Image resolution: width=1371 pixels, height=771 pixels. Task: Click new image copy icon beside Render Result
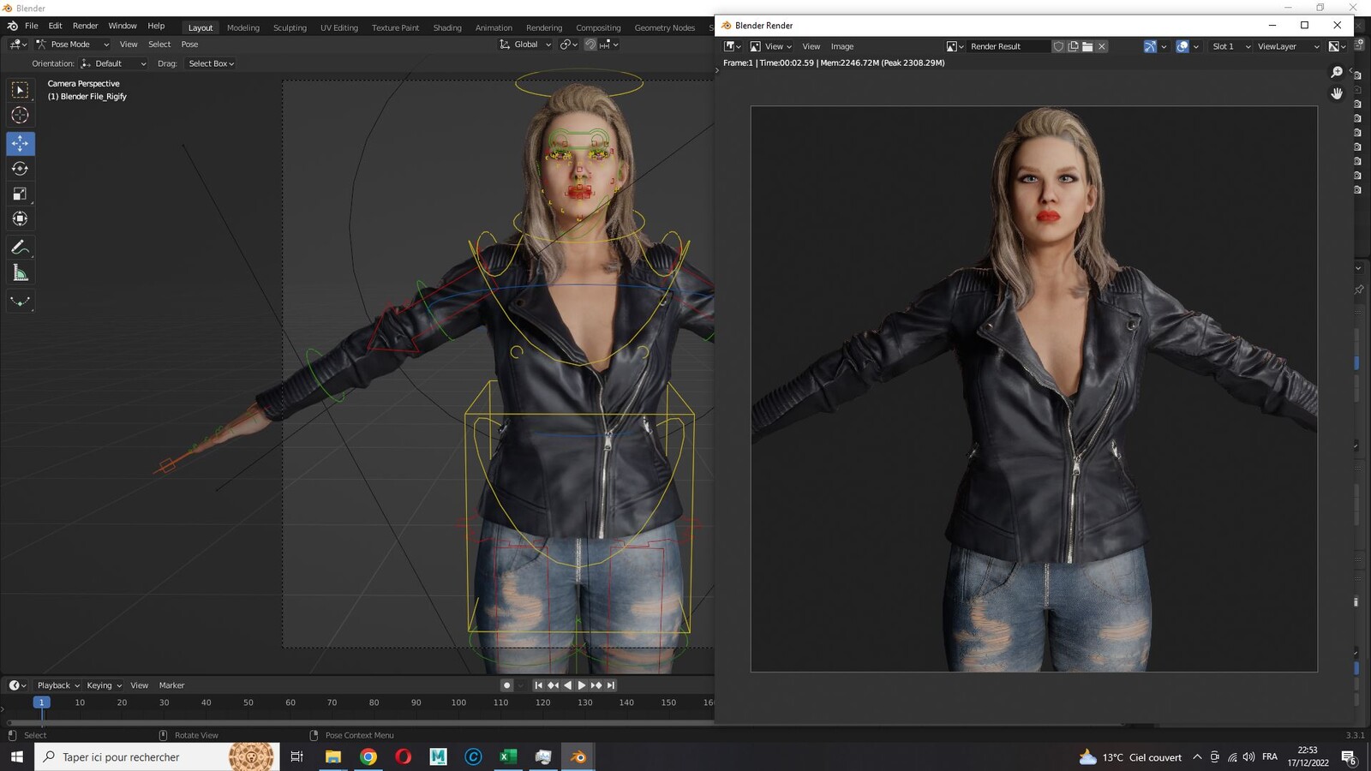coord(1073,46)
